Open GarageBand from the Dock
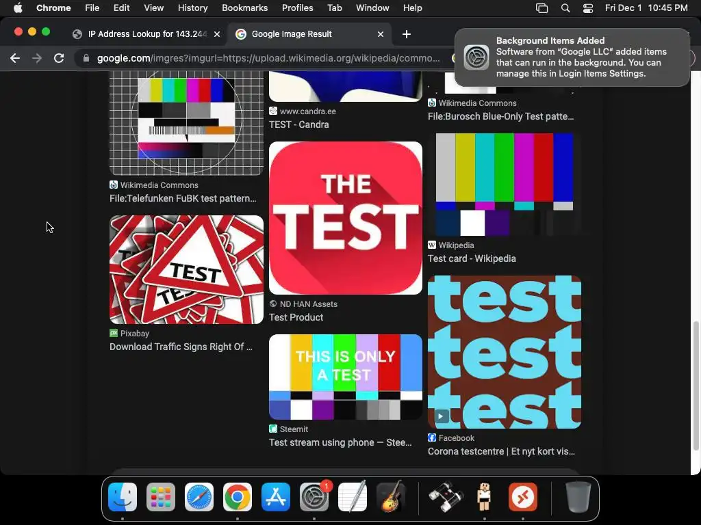Image resolution: width=701 pixels, height=525 pixels. pyautogui.click(x=391, y=497)
